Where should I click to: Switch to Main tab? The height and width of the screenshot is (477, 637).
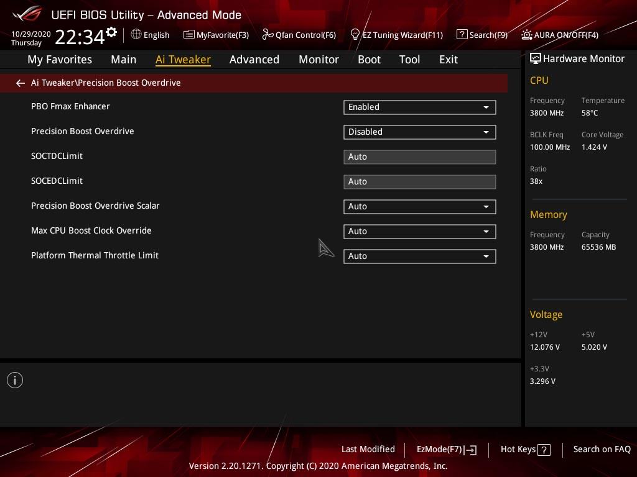pos(124,60)
